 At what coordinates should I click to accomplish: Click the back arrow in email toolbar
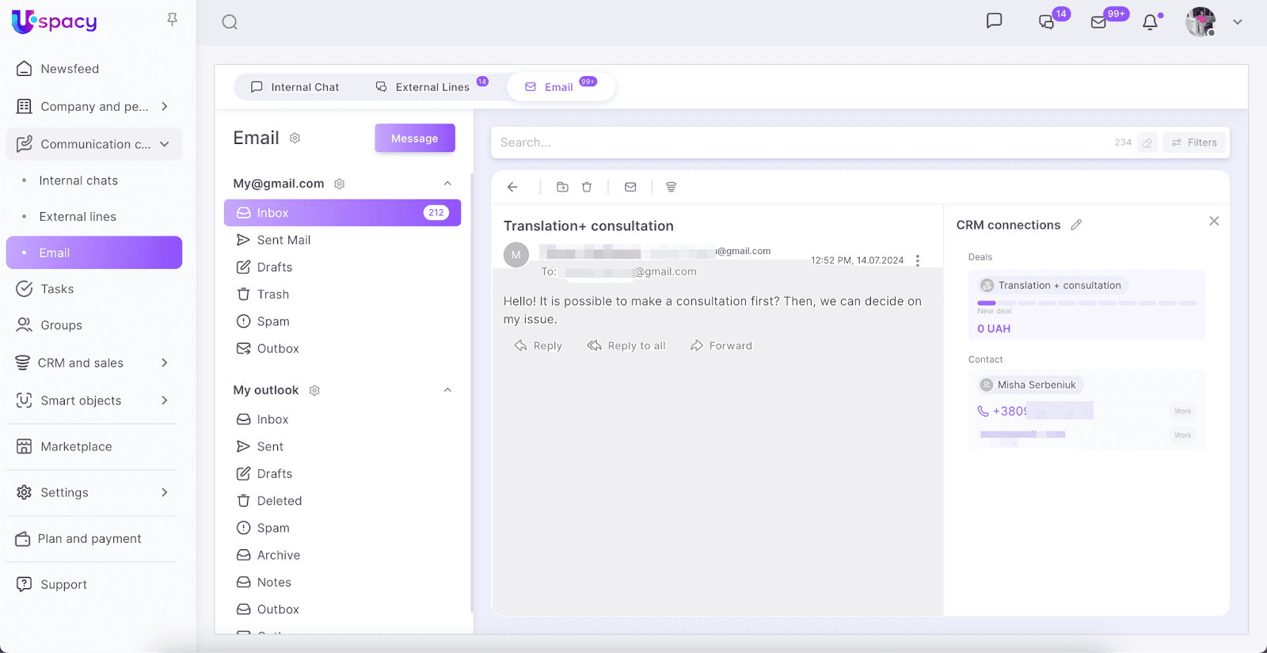coord(512,187)
